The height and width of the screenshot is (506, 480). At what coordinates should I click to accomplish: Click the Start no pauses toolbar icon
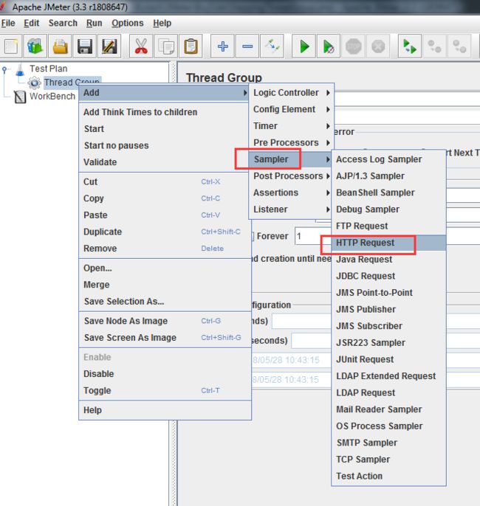[329, 46]
